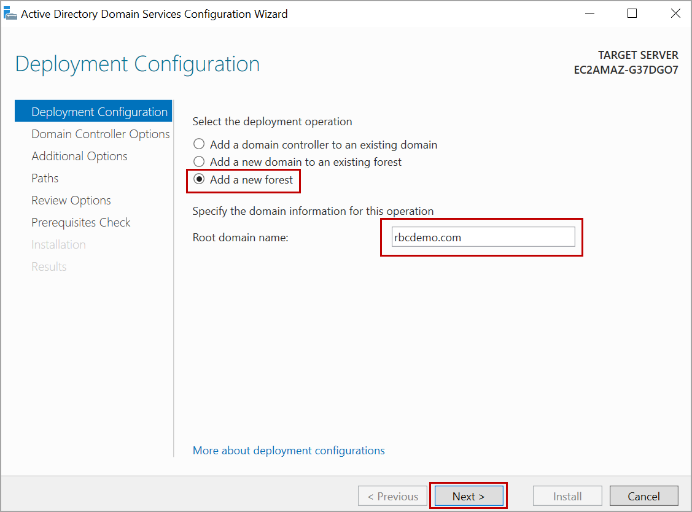This screenshot has height=512, width=692.
Task: Select Add a new domain to existing forest
Action: (199, 162)
